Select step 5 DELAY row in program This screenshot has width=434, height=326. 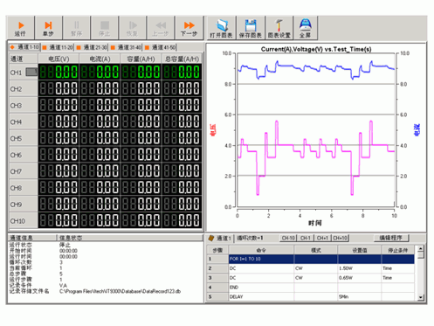pos(311,296)
